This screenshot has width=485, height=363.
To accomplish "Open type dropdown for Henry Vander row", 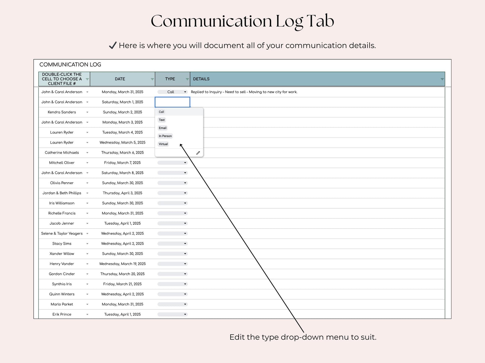I will [x=173, y=264].
